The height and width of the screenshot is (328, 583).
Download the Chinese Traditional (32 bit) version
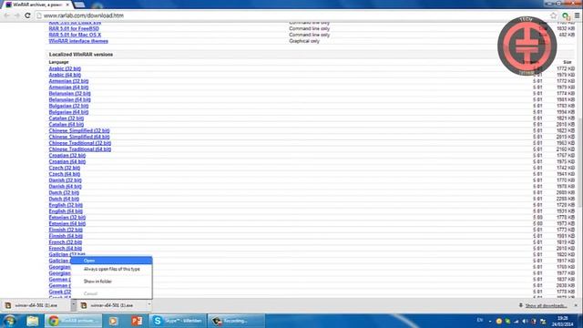pos(80,143)
